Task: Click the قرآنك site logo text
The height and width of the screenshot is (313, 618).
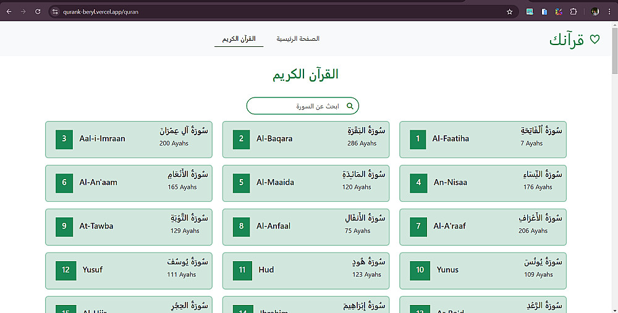Action: (x=567, y=40)
